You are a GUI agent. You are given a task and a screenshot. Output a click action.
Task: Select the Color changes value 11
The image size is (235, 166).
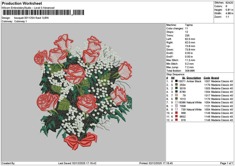[186, 29]
